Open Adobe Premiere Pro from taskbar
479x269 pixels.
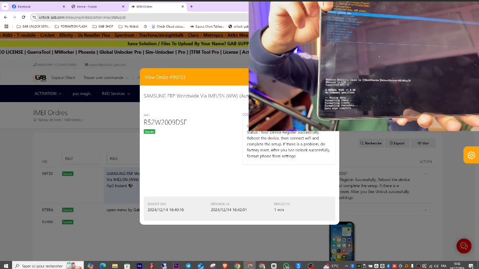pos(176,266)
